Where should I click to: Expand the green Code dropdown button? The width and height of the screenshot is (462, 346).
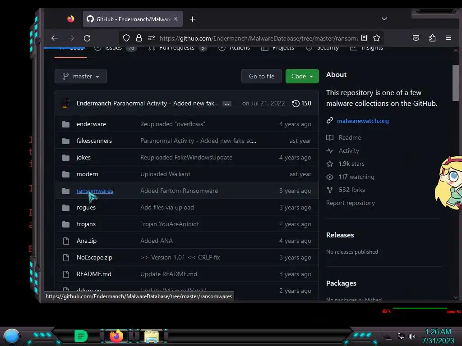tap(302, 76)
